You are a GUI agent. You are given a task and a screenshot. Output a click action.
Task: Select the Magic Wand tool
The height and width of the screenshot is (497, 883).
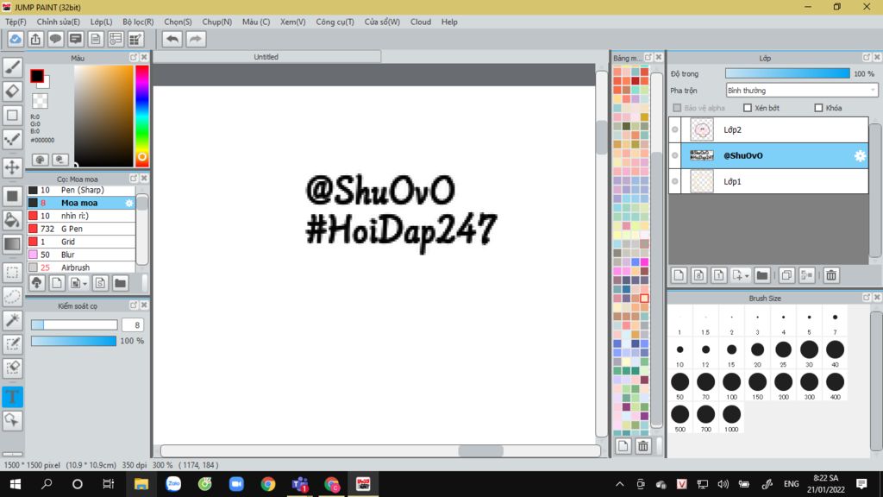pyautogui.click(x=12, y=320)
